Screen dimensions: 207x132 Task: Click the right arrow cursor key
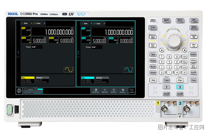point(185,50)
